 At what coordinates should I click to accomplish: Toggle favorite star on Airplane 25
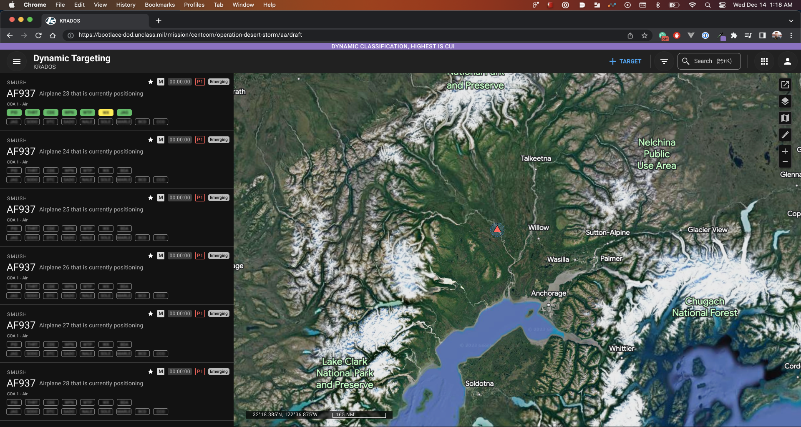pyautogui.click(x=151, y=198)
